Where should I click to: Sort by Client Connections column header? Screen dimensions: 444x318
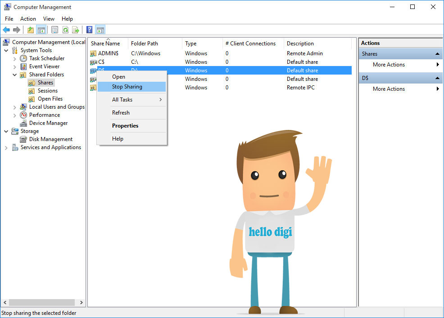(253, 44)
